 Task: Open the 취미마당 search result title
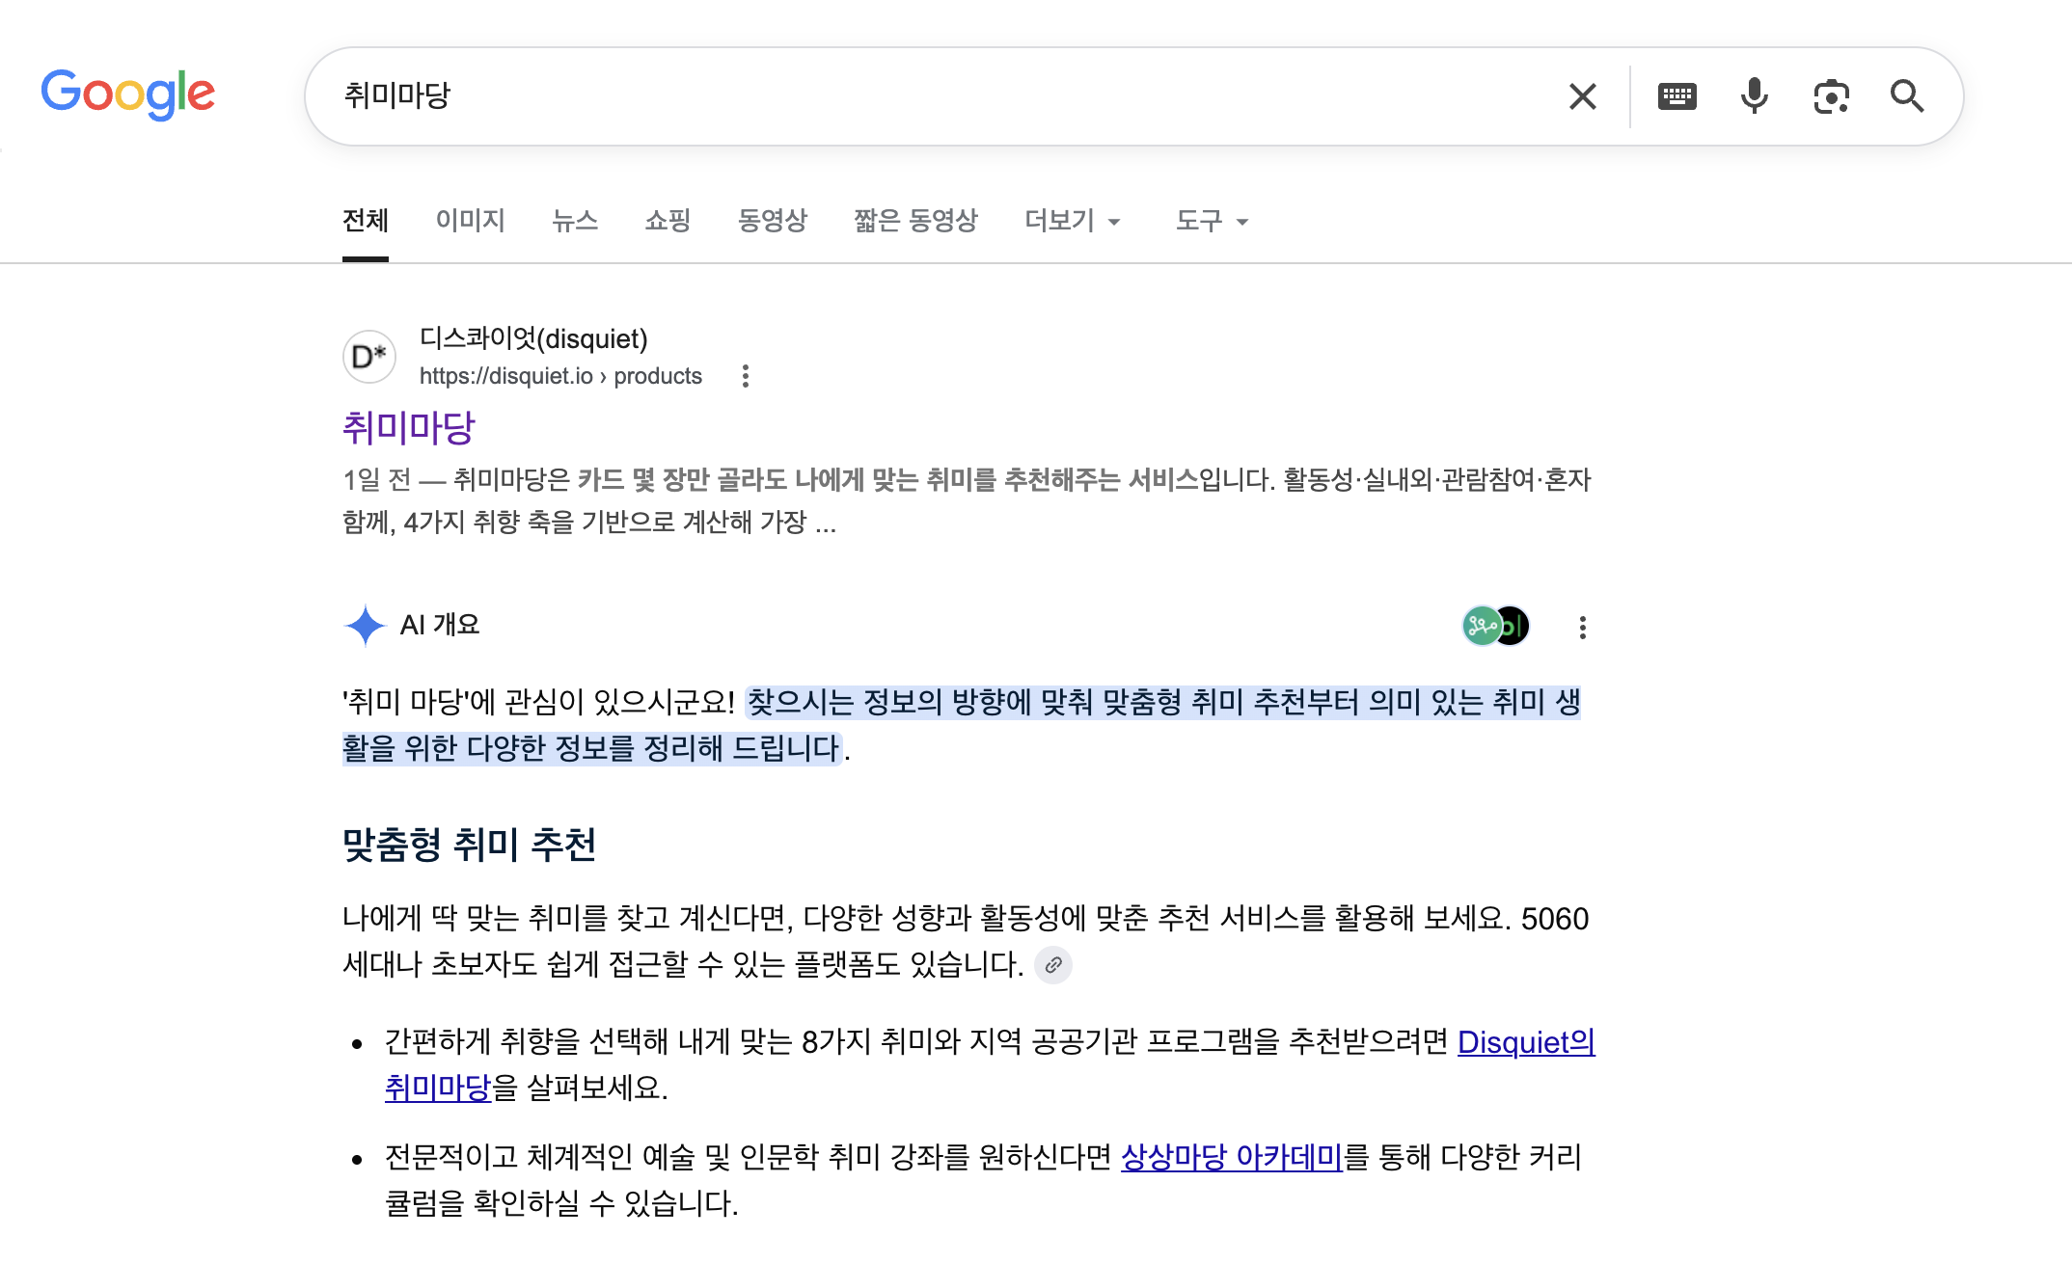[409, 427]
